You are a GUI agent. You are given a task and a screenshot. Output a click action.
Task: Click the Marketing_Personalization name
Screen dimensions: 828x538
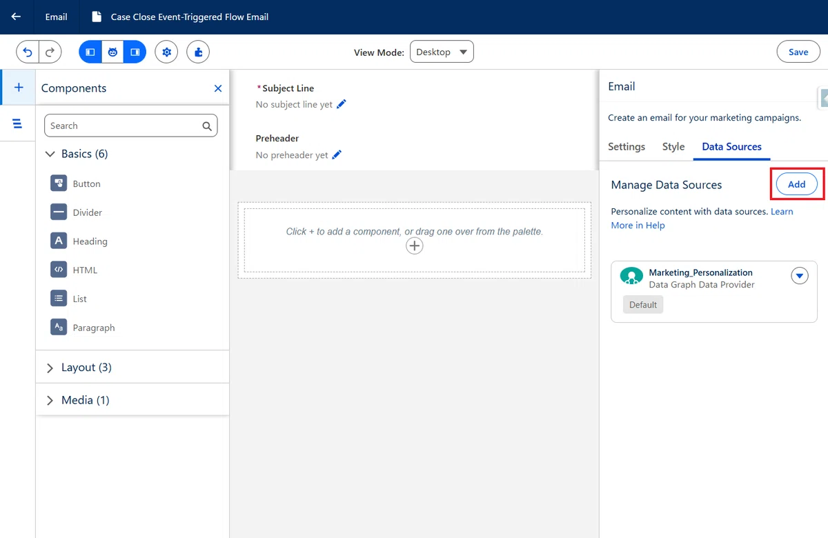click(x=701, y=272)
